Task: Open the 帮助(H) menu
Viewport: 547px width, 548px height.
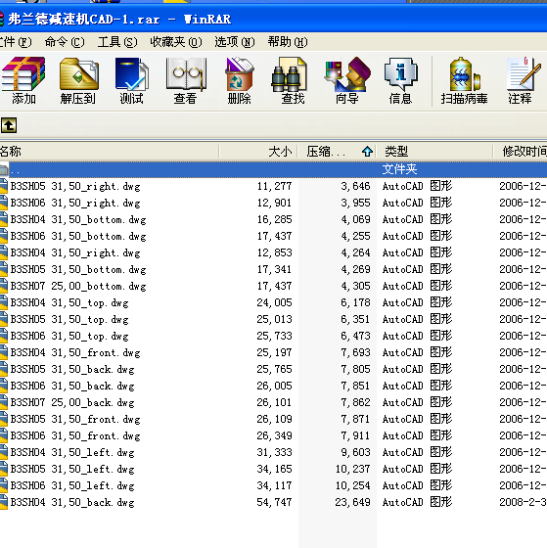Action: (288, 42)
